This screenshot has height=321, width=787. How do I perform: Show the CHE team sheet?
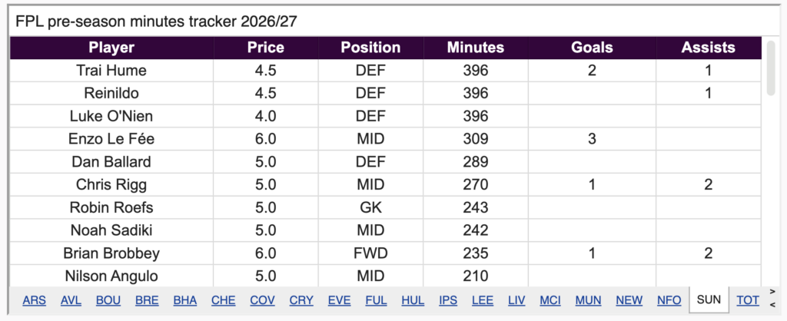click(224, 300)
